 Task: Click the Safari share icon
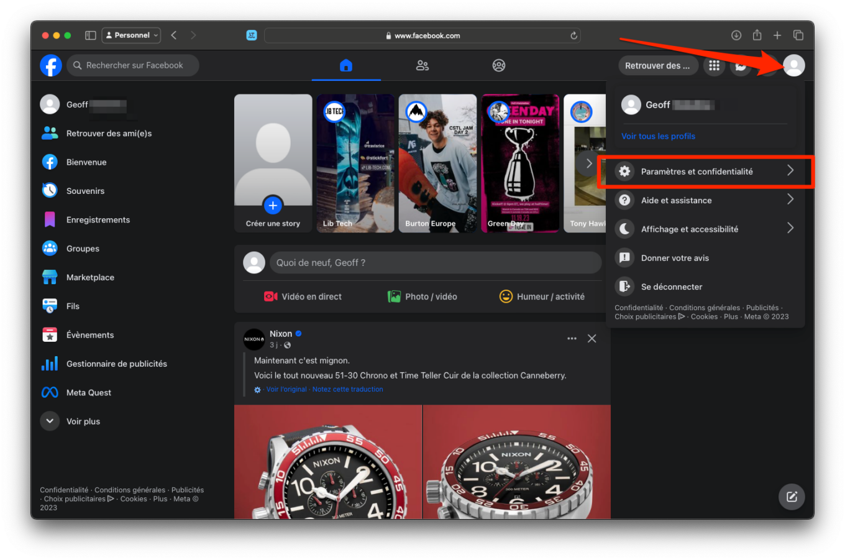click(x=757, y=35)
